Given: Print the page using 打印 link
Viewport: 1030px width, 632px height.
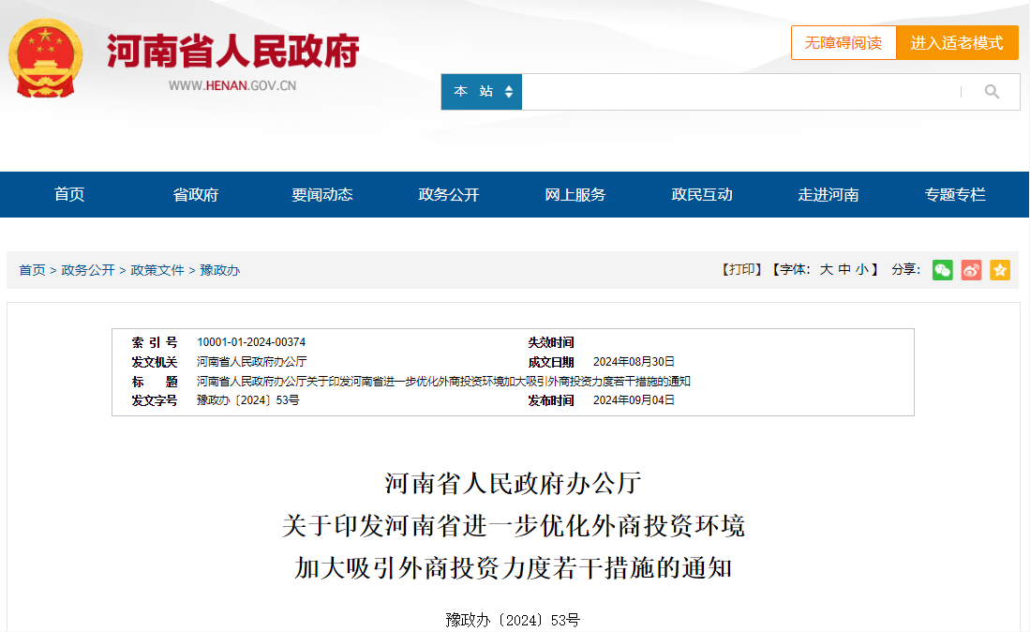Looking at the screenshot, I should pyautogui.click(x=741, y=270).
